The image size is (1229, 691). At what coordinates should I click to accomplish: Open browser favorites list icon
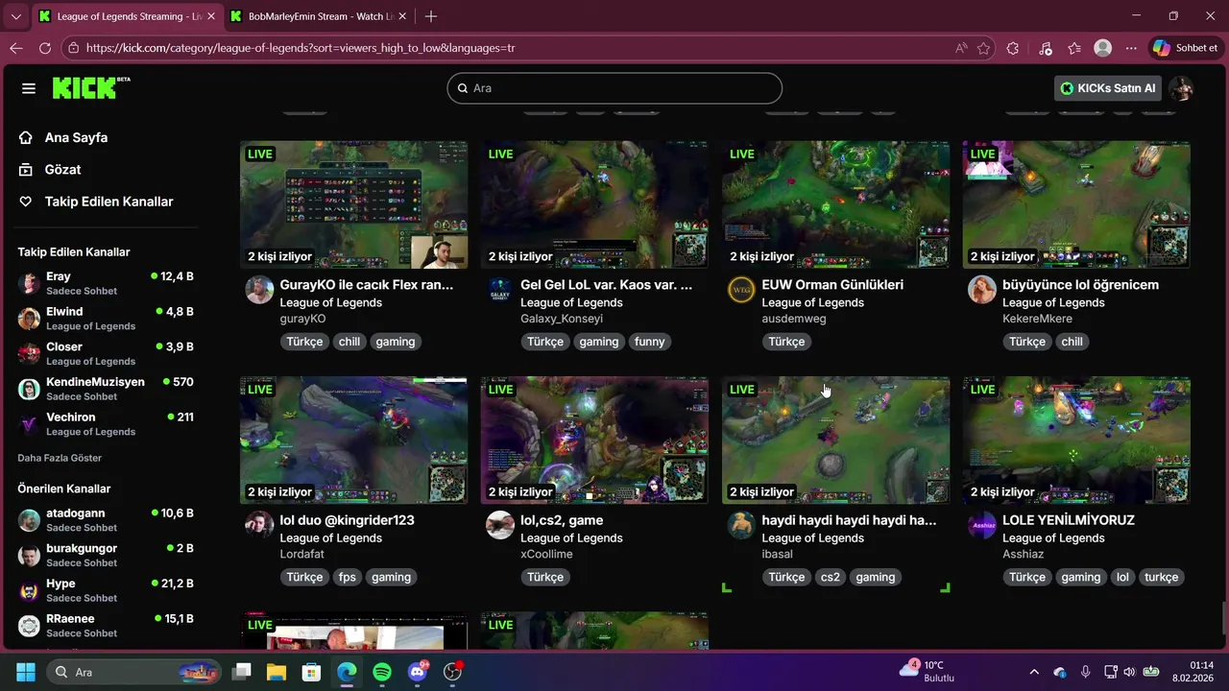[x=1074, y=48]
